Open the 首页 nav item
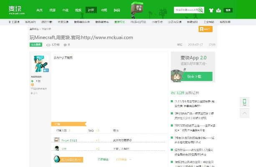Viewport: 256px width, 167px height. click(40, 10)
